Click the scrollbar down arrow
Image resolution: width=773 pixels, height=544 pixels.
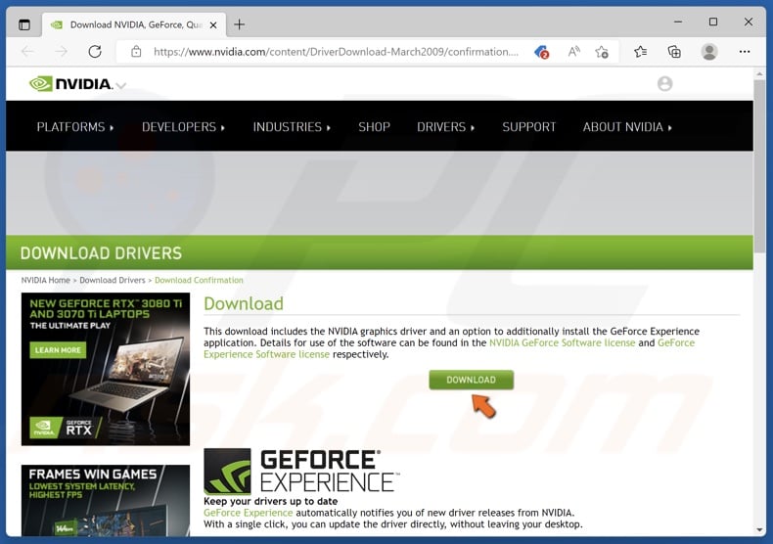click(x=759, y=530)
